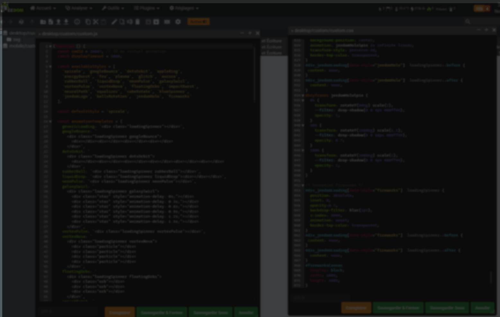Collapse the 100% keyframe block fold arrow in custom.css

[303, 150]
